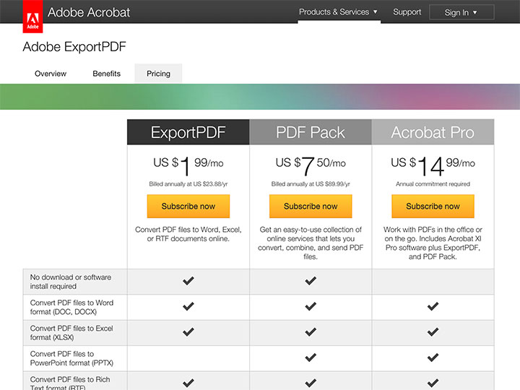Click the US $14.99/mo Acrobat Pro price

pos(433,166)
